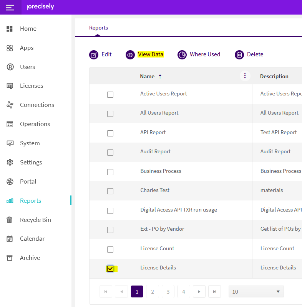The height and width of the screenshot is (307, 302).
Task: Click the Where Used clock icon
Action: tap(182, 55)
